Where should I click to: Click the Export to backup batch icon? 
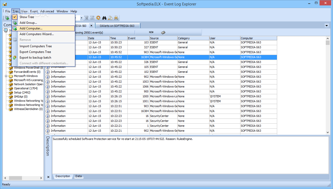15,58
